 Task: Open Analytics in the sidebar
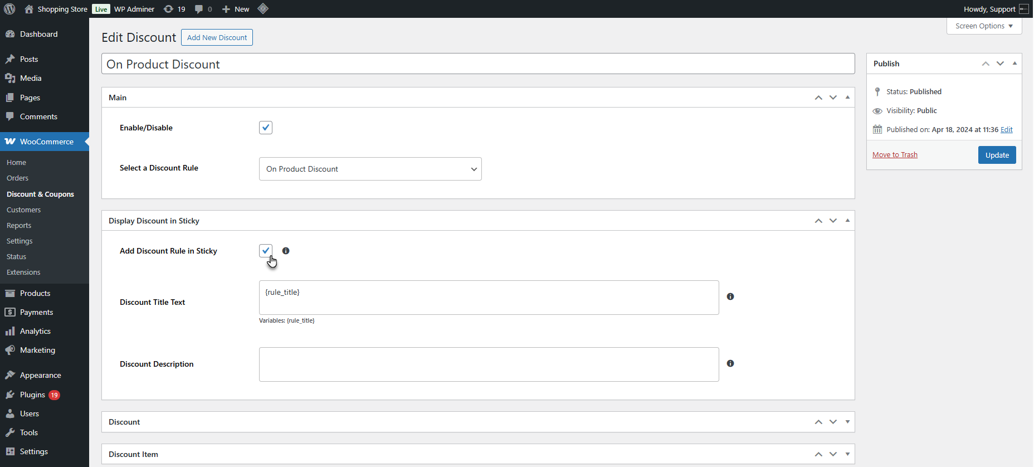click(x=45, y=331)
